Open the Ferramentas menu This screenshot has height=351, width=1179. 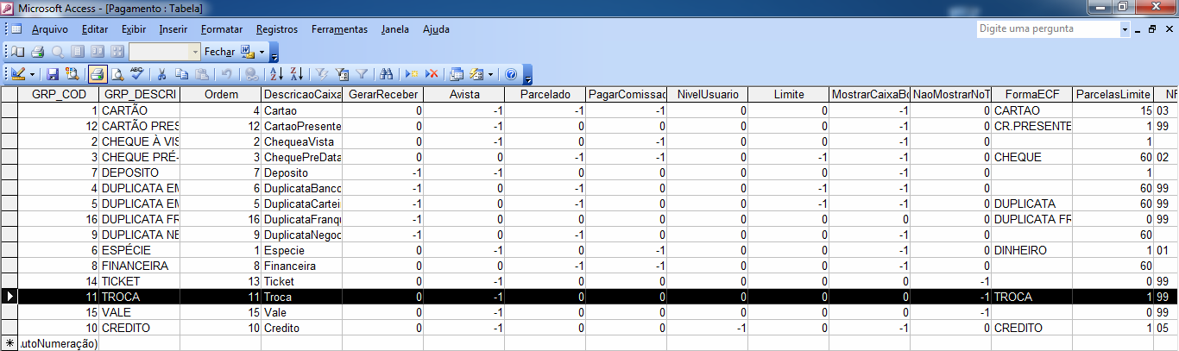point(339,29)
